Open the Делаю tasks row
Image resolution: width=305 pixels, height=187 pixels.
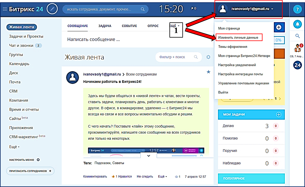click(251, 126)
